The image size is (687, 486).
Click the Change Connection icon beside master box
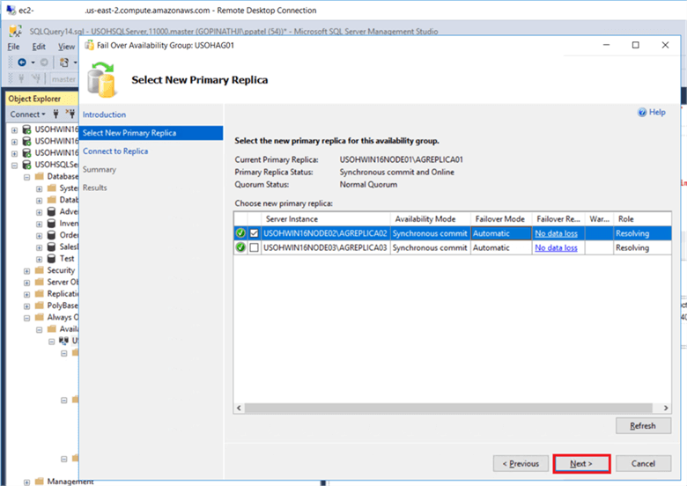36,79
